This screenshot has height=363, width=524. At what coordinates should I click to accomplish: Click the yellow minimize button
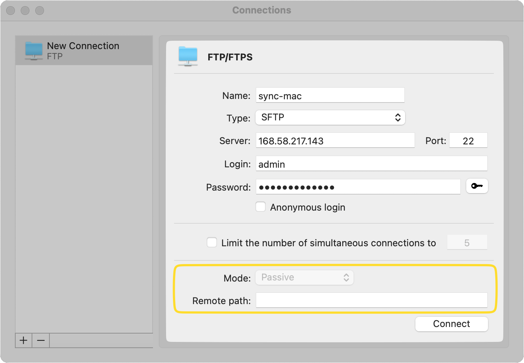[25, 10]
